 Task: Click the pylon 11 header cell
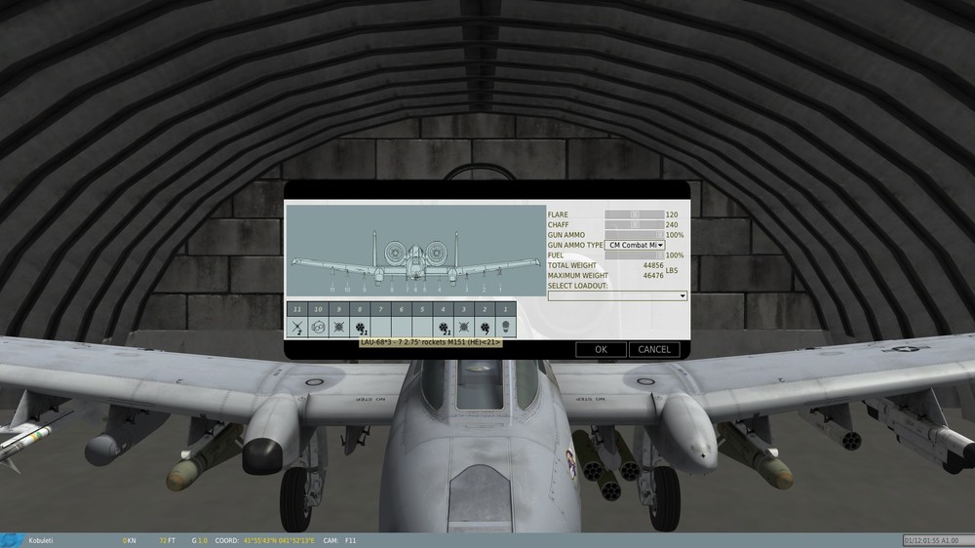(x=297, y=309)
